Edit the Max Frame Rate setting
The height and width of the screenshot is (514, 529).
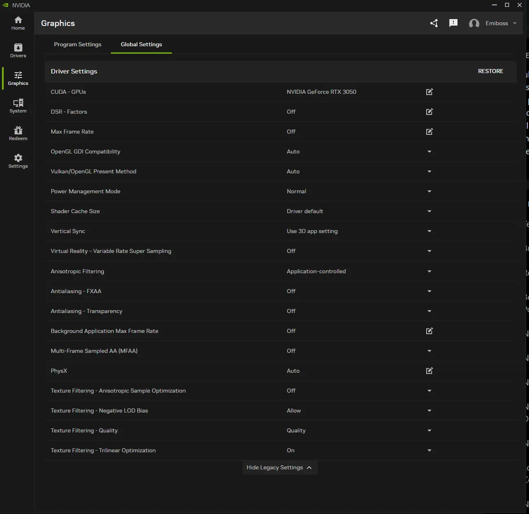pyautogui.click(x=429, y=132)
